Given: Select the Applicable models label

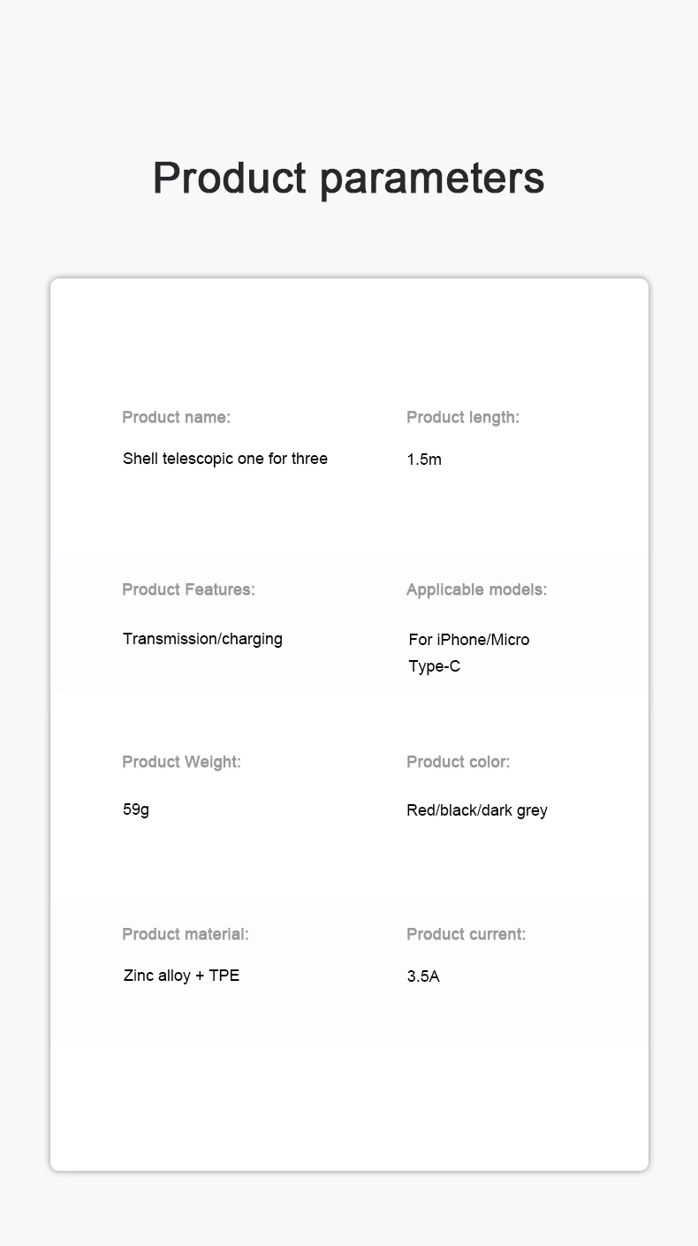Looking at the screenshot, I should [x=477, y=589].
